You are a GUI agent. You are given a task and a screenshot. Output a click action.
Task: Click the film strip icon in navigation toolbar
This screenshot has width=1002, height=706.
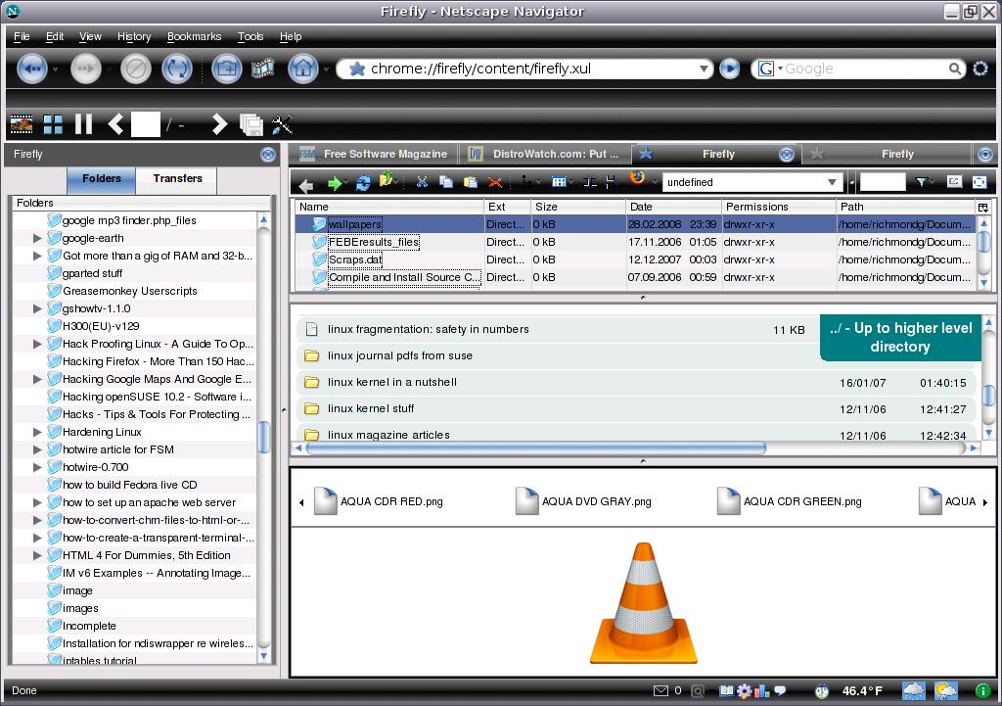262,69
